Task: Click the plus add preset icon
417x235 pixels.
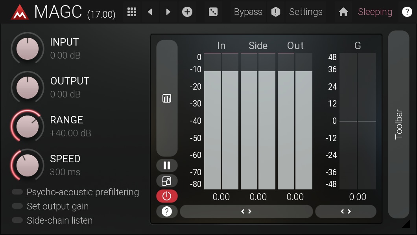Action: [187, 12]
